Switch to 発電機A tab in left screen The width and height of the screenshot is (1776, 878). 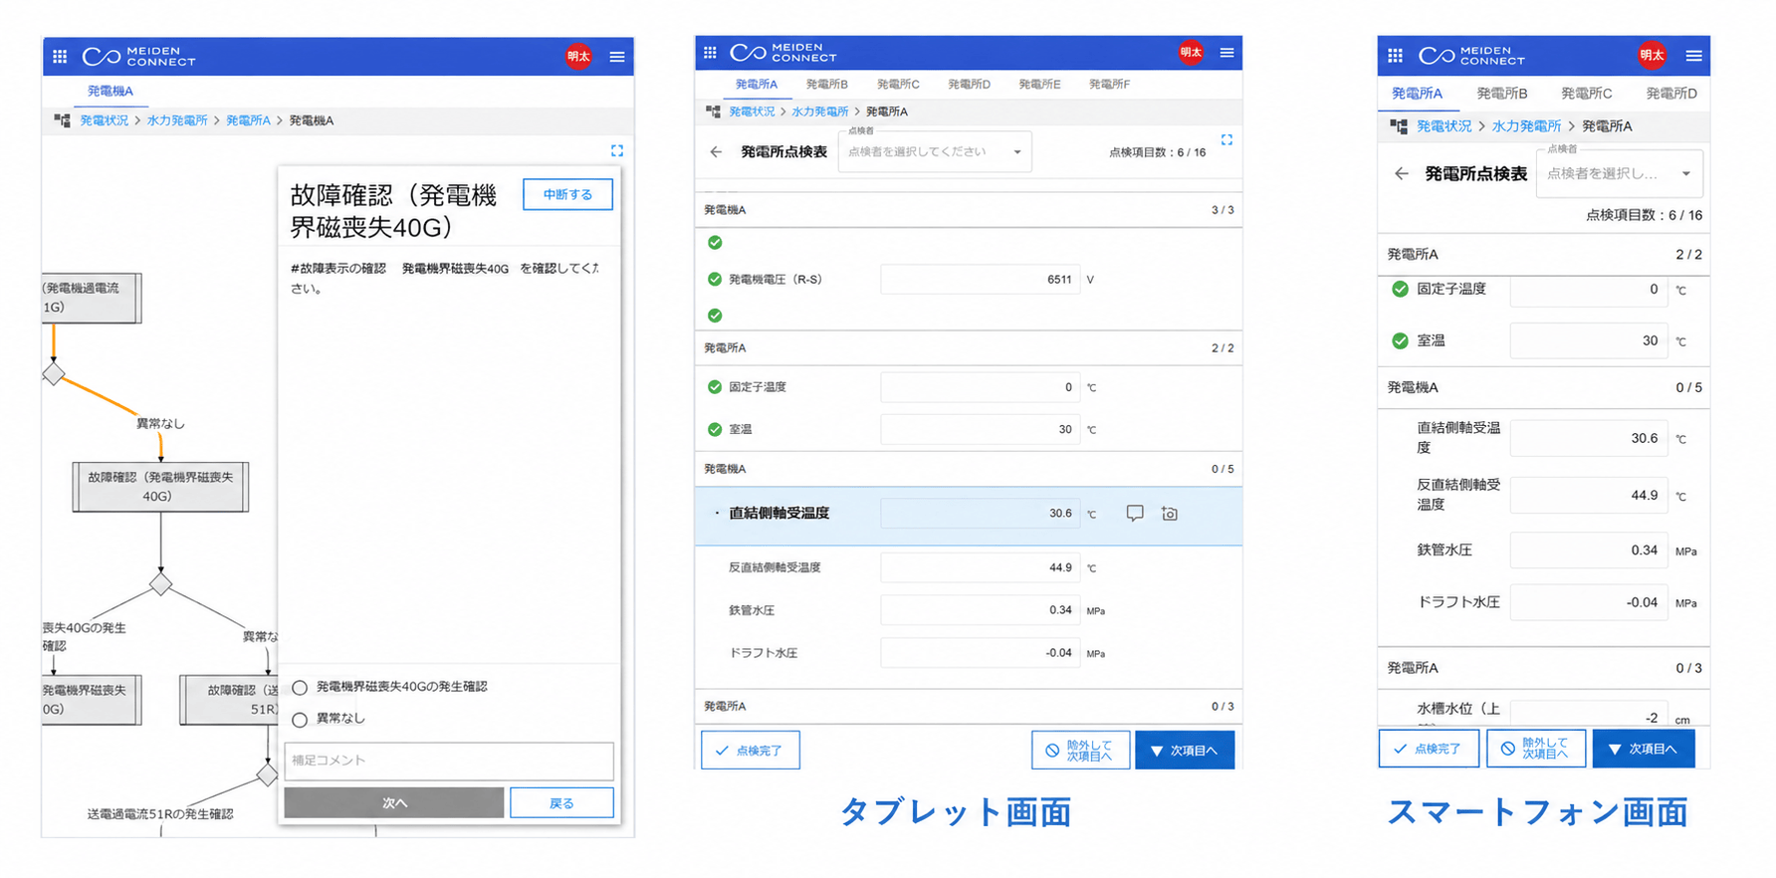pyautogui.click(x=111, y=91)
